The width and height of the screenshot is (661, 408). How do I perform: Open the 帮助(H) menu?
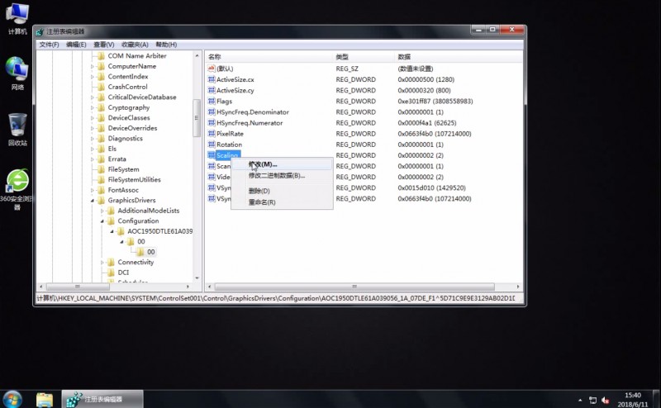coord(166,45)
